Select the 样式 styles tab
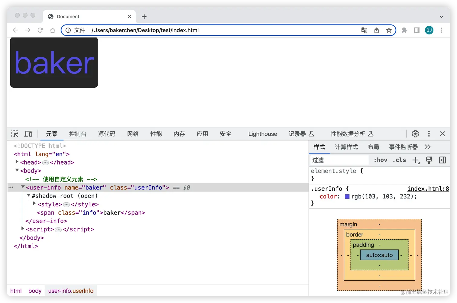Image resolution: width=457 pixels, height=303 pixels. coord(319,147)
